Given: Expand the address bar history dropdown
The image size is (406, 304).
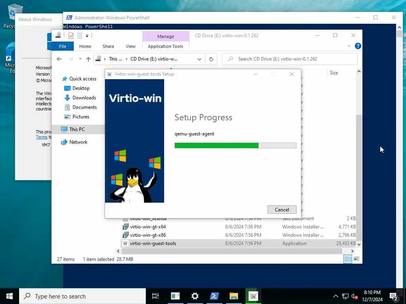Looking at the screenshot, I should coord(199,59).
